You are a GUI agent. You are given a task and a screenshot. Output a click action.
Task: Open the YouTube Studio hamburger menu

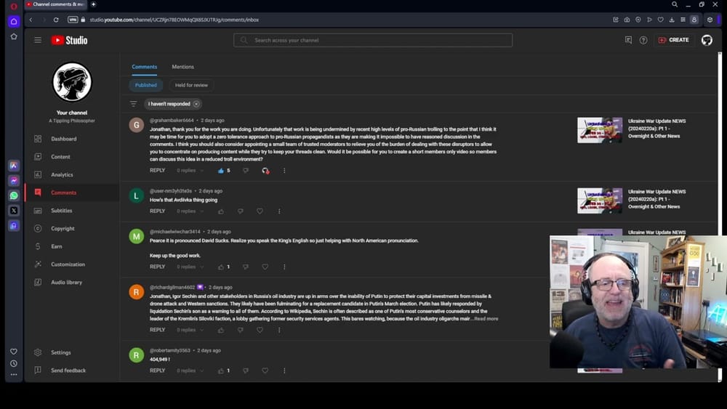pyautogui.click(x=38, y=40)
